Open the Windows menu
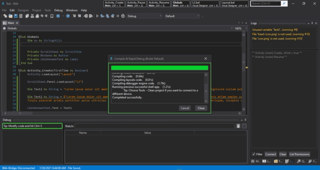This screenshot has width=320, height=170. tap(72, 10)
